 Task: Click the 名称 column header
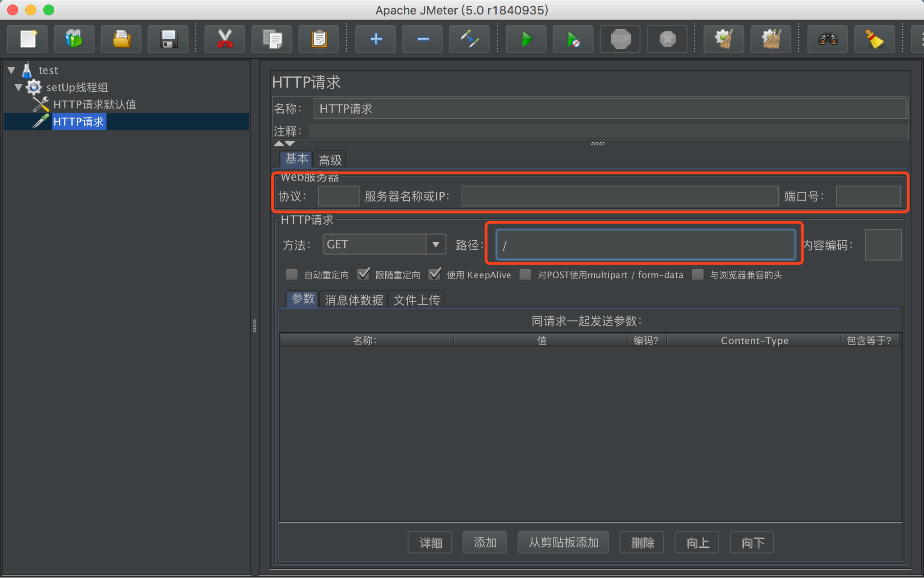tap(367, 340)
